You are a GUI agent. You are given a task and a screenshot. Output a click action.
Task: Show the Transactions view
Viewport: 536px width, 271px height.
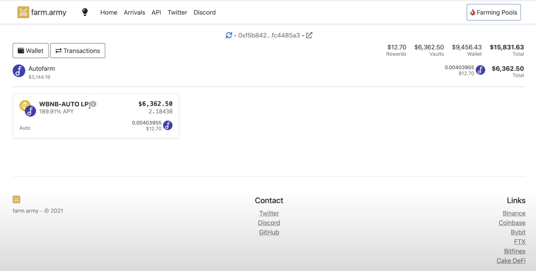(78, 51)
